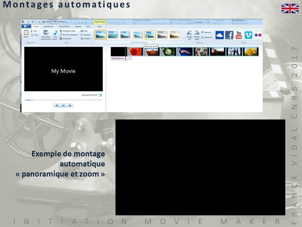Expand the Add music dropdown arrow
The image size is (302, 227).
pos(58,39)
